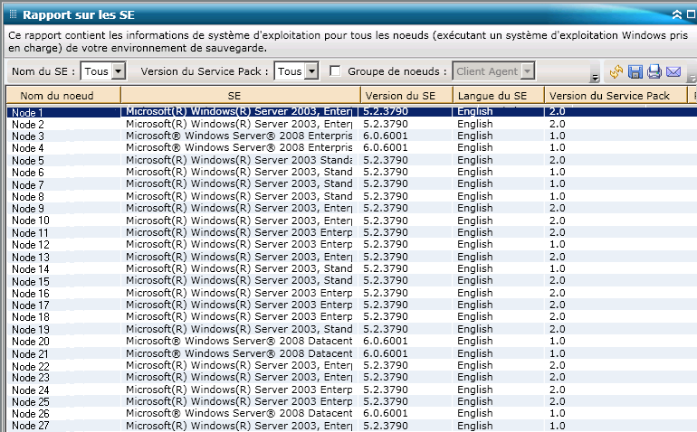Click the SE name cell for Node 3
Image resolution: width=697 pixels, height=432 pixels.
239,136
